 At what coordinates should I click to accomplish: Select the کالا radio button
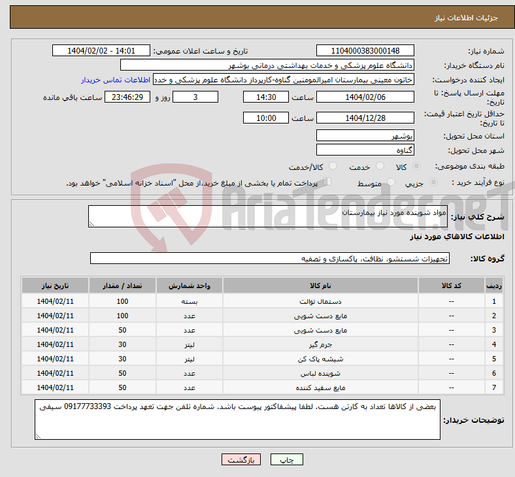[416, 166]
